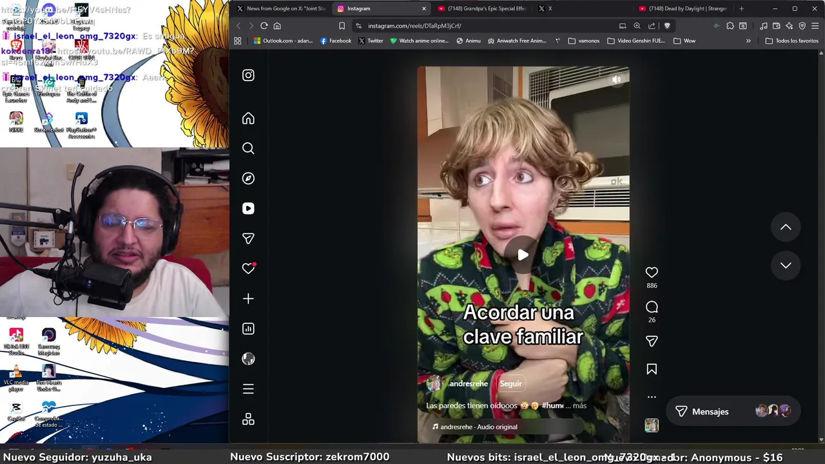The height and width of the screenshot is (464, 825).
Task: Open Explore compass icon in sidebar
Action: pyautogui.click(x=248, y=179)
